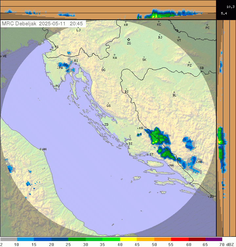The height and width of the screenshot is (247, 236).
Task: Click the ST city label
Action: (x=151, y=155)
